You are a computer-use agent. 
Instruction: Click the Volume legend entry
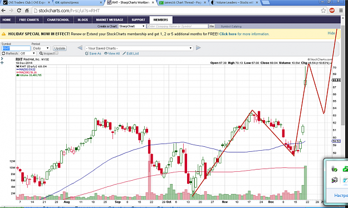[x=29, y=75]
